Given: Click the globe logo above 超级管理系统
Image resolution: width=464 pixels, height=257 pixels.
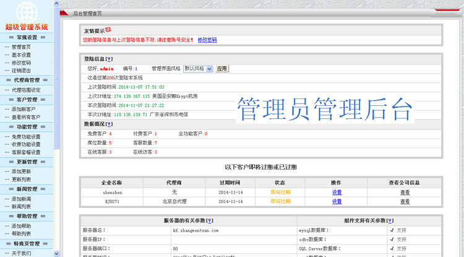Looking at the screenshot, I should click(x=27, y=12).
